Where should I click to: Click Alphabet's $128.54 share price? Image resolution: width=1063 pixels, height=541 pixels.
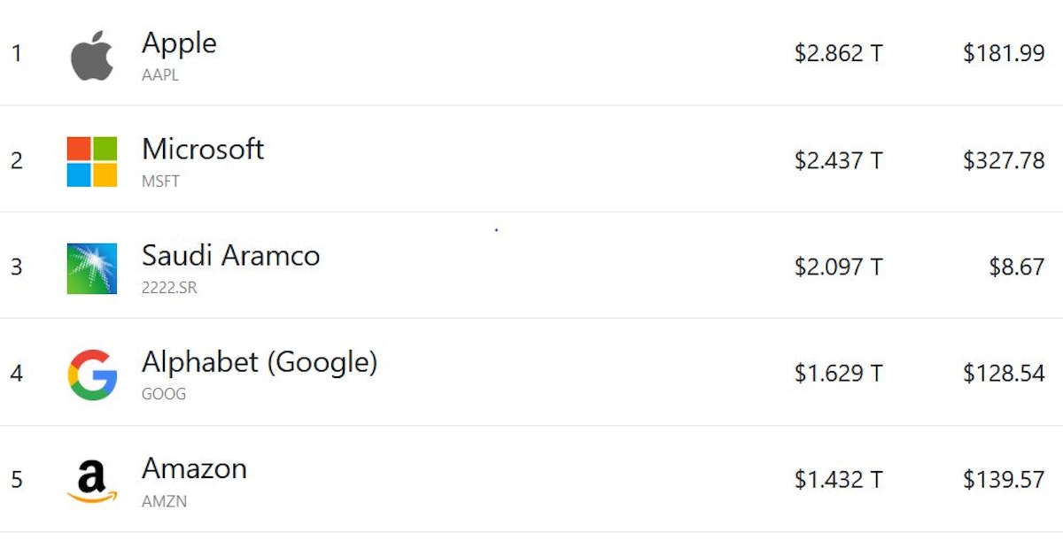click(x=1004, y=374)
